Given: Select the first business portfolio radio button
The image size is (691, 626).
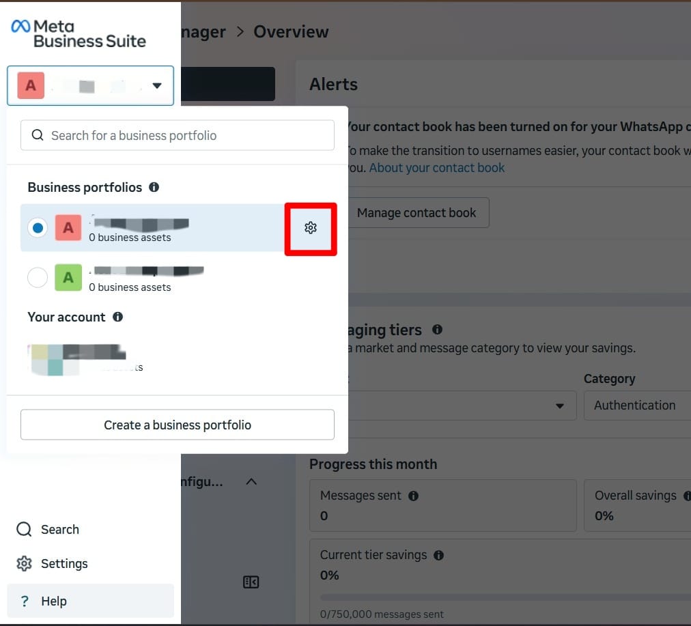Looking at the screenshot, I should tap(38, 228).
